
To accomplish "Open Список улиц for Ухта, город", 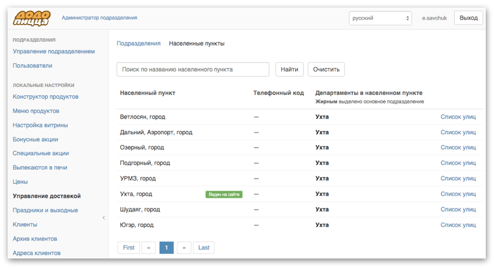I will click(x=458, y=194).
